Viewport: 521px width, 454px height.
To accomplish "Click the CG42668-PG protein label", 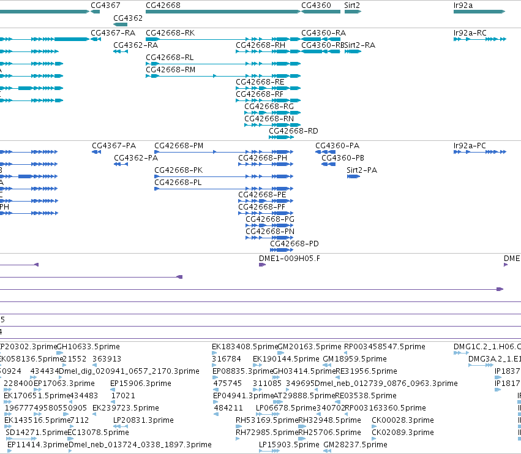I will [x=270, y=219].
